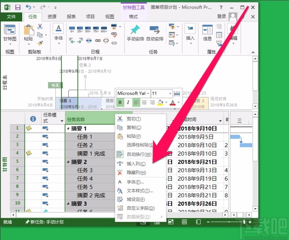Open Insert (插入) task button
This screenshot has height=240, width=289.
[x=190, y=34]
